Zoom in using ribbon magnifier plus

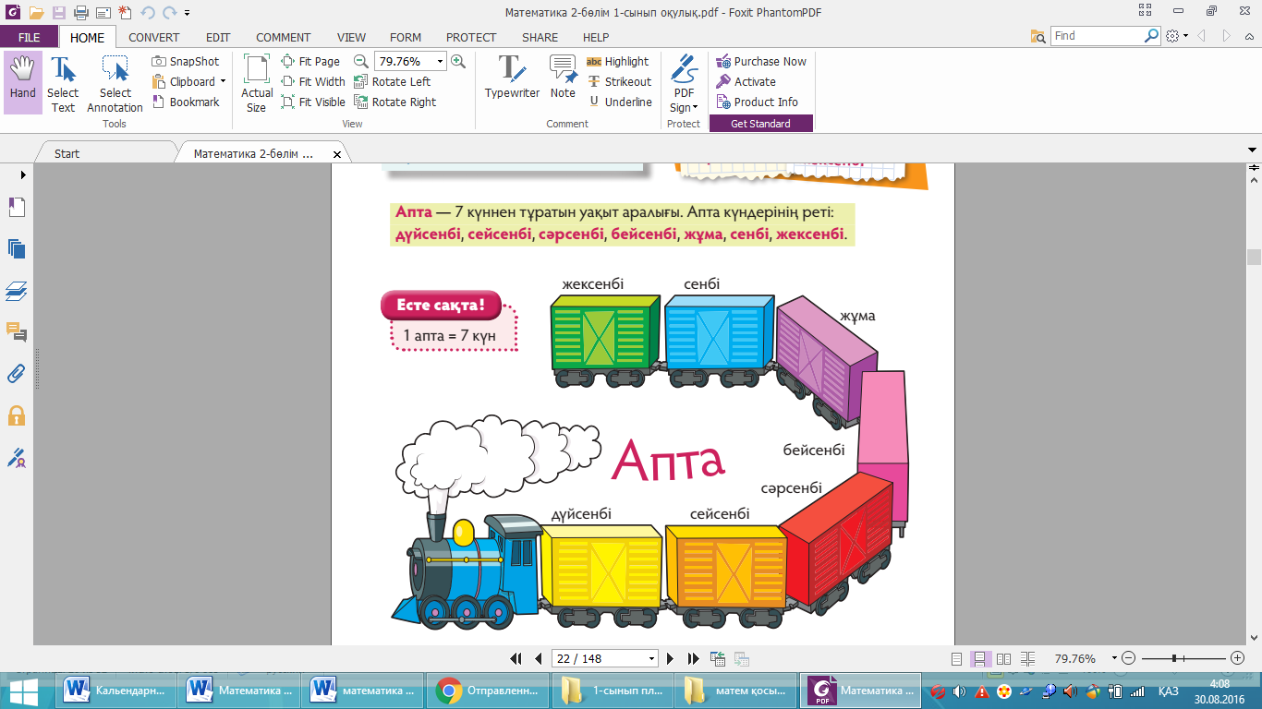click(458, 61)
